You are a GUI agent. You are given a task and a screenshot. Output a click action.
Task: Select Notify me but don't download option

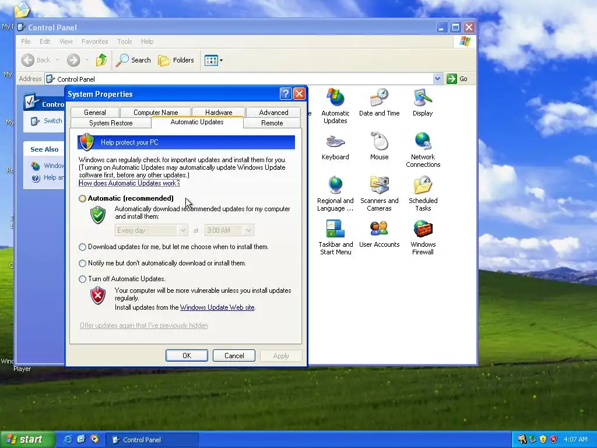(82, 263)
